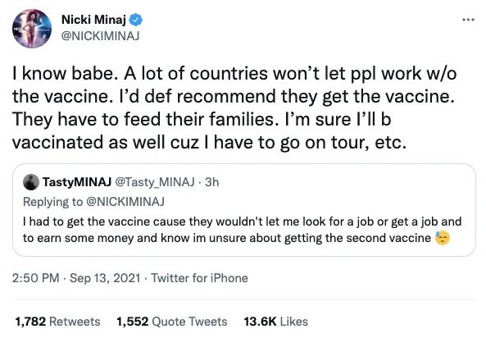Click the Sep 13, 2021 date
Viewport: 486px width, 338px height.
pyautogui.click(x=105, y=278)
